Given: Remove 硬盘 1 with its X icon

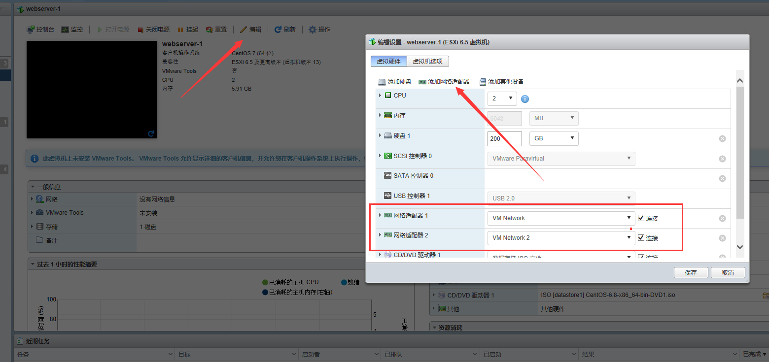Looking at the screenshot, I should (723, 139).
